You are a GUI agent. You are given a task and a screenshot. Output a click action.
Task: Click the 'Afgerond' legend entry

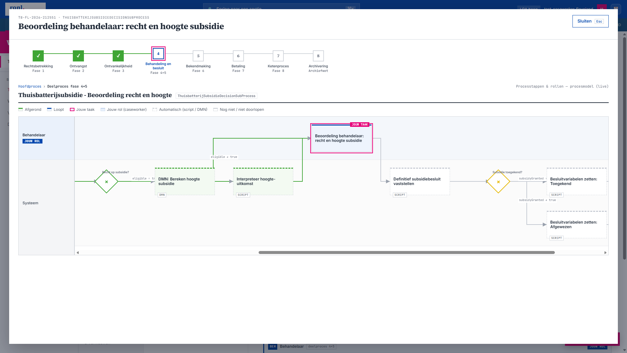pos(30,110)
